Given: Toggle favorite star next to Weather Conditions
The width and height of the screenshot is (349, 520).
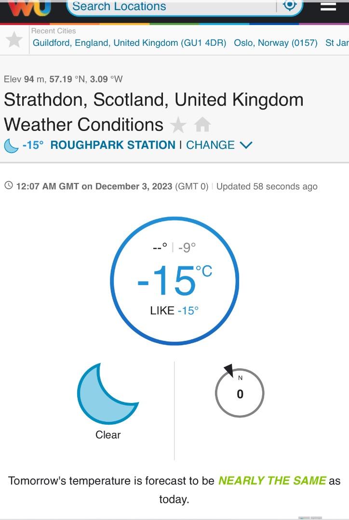Looking at the screenshot, I should click(x=178, y=125).
